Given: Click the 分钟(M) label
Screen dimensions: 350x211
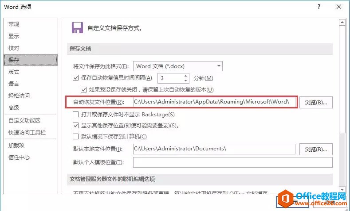Looking at the screenshot, I should click(x=203, y=78).
